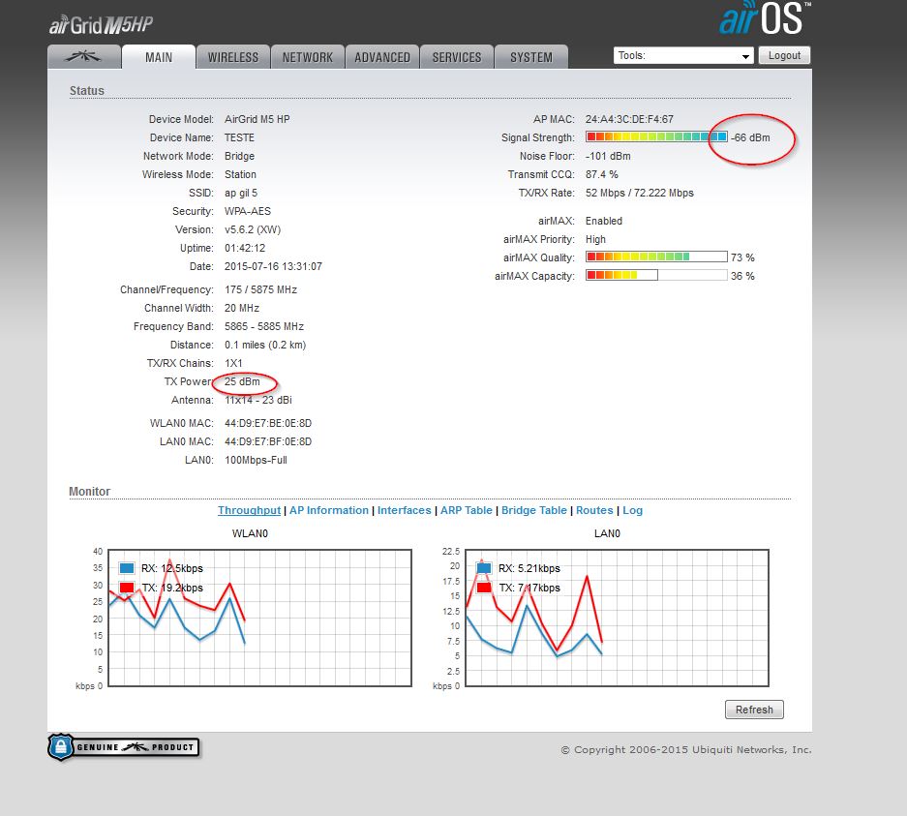Select the Uptime value 01:42:12
907x816 pixels.
pyautogui.click(x=245, y=248)
